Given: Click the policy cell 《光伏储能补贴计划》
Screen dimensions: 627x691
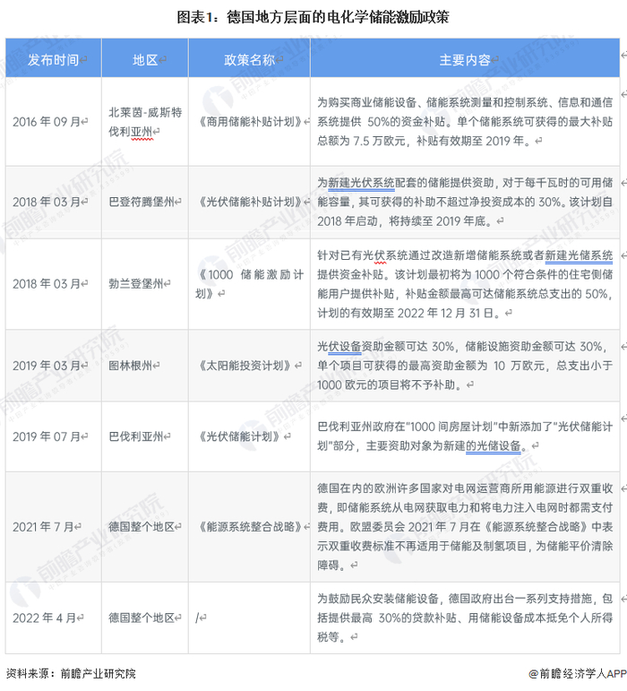Looking at the screenshot, I should click(x=250, y=203).
